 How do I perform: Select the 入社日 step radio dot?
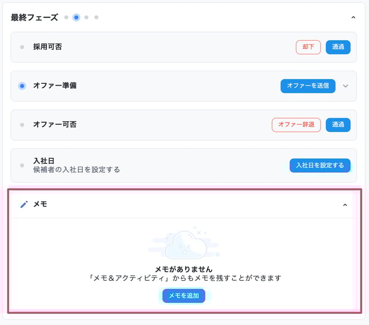[22, 165]
